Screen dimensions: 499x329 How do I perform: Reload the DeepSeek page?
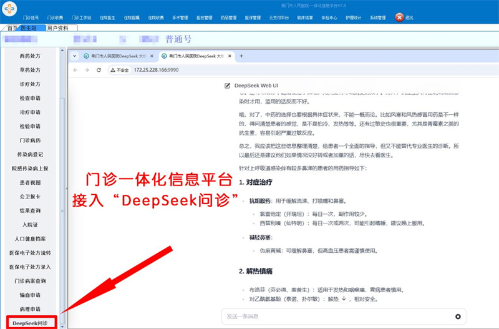(99, 70)
